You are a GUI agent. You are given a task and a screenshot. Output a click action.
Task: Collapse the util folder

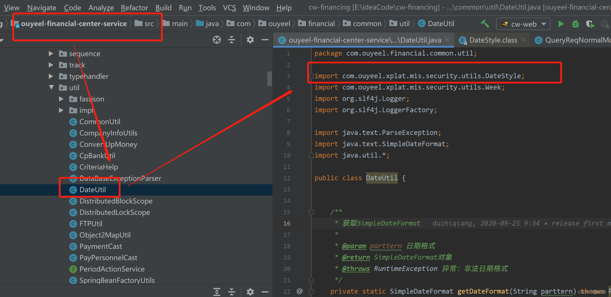point(51,87)
